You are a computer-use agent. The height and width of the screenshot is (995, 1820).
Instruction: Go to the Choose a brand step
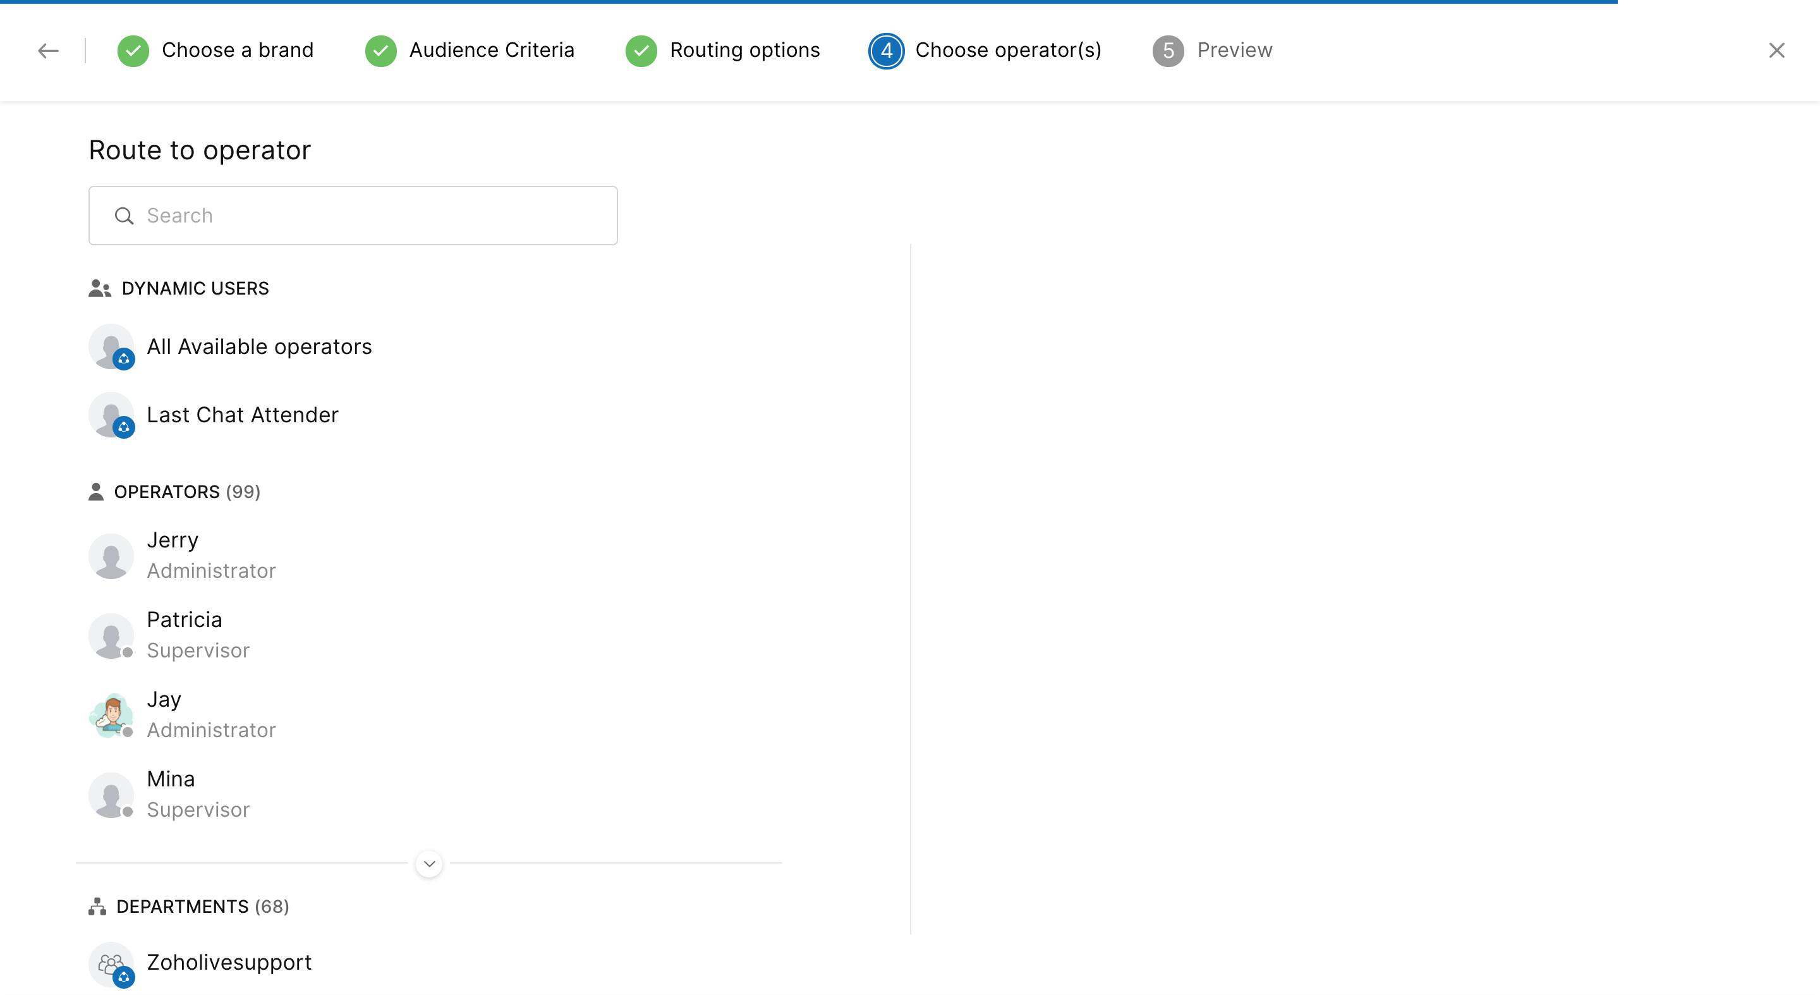(238, 50)
